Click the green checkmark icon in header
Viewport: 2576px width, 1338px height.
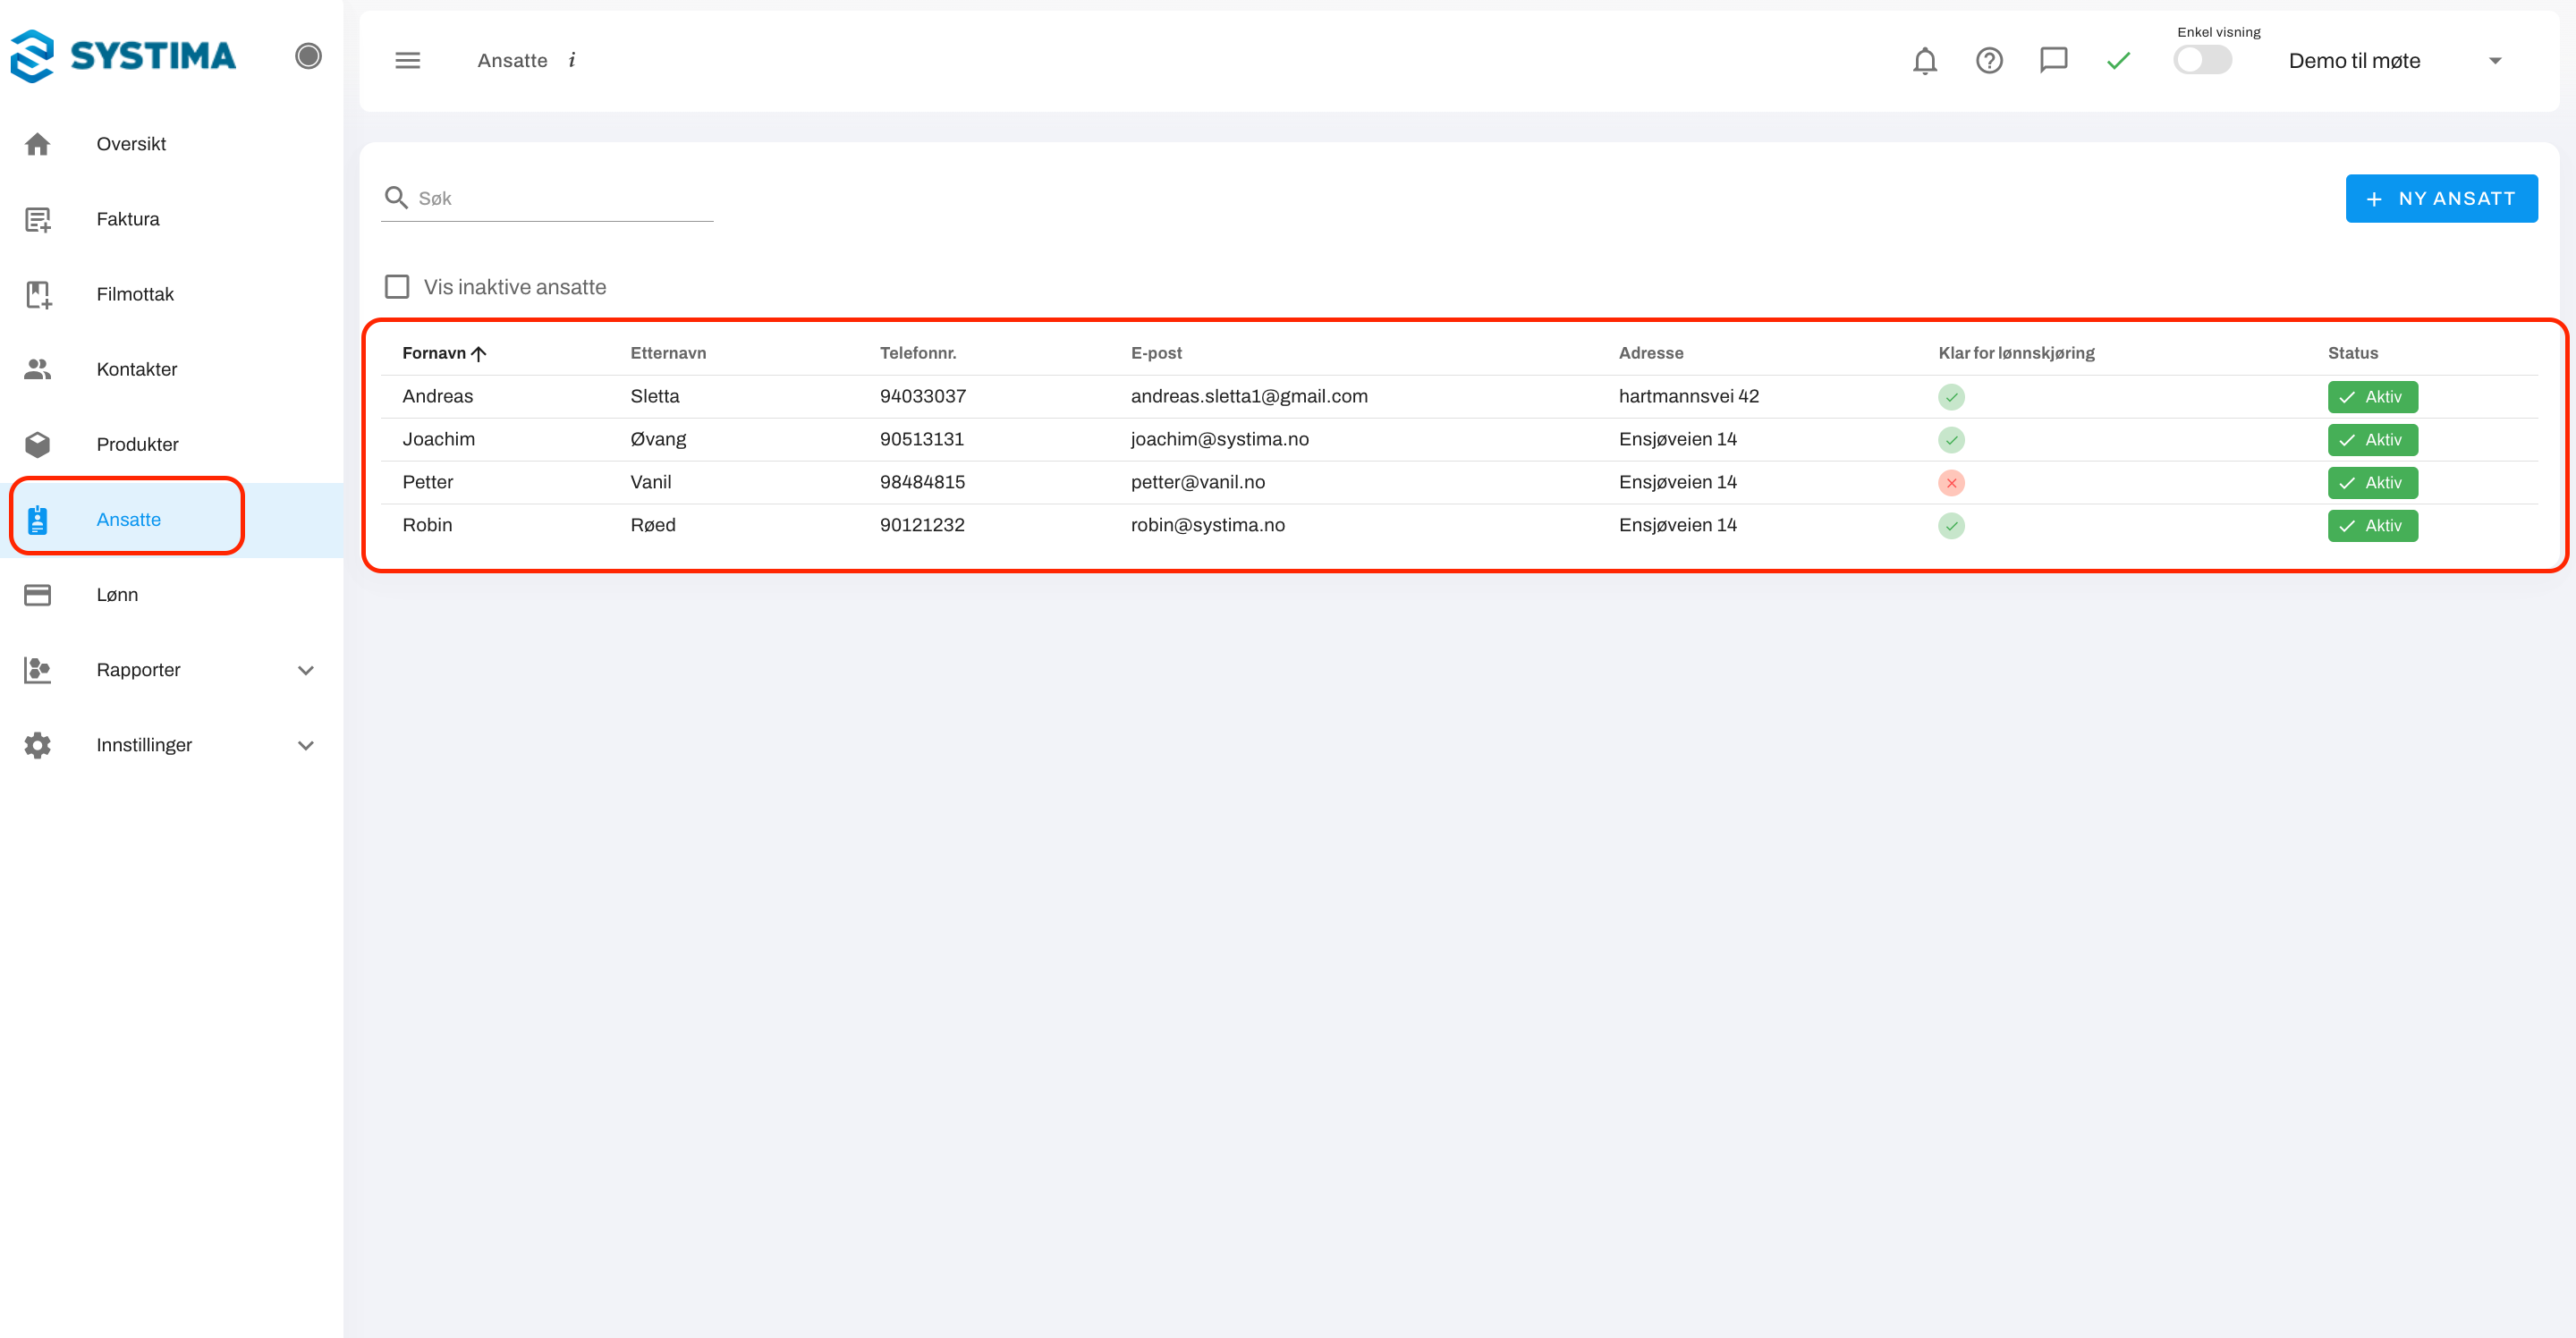[x=2118, y=61]
